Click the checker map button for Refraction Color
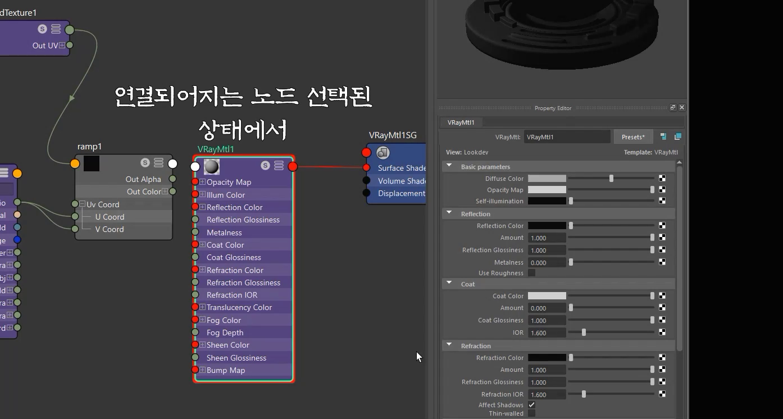The image size is (783, 419). [662, 357]
